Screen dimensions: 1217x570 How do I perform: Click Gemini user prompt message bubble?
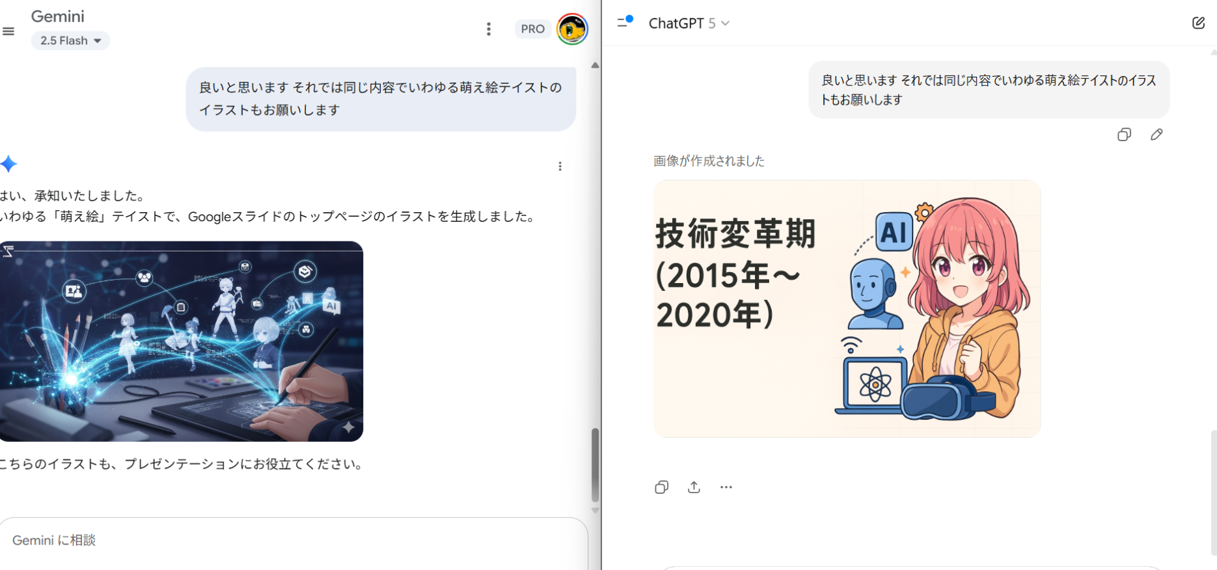[x=381, y=99]
